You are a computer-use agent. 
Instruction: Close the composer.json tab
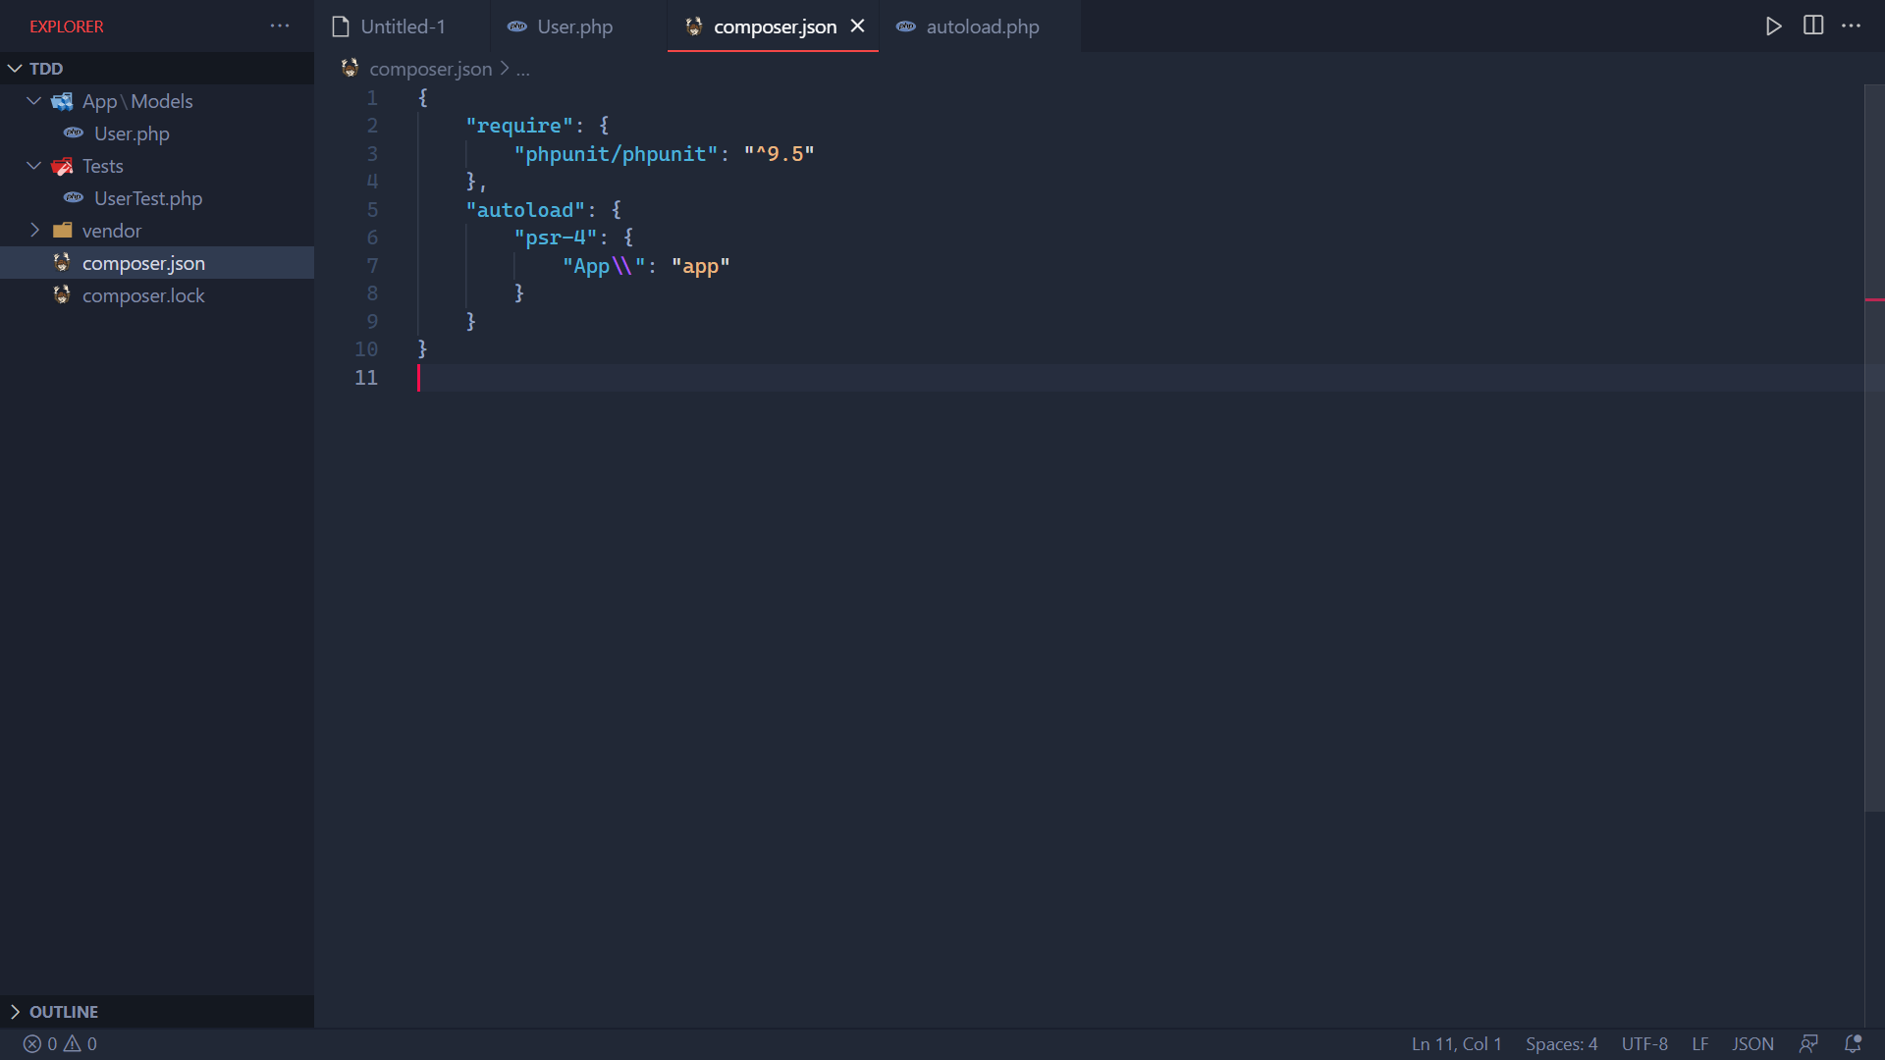coord(858,26)
